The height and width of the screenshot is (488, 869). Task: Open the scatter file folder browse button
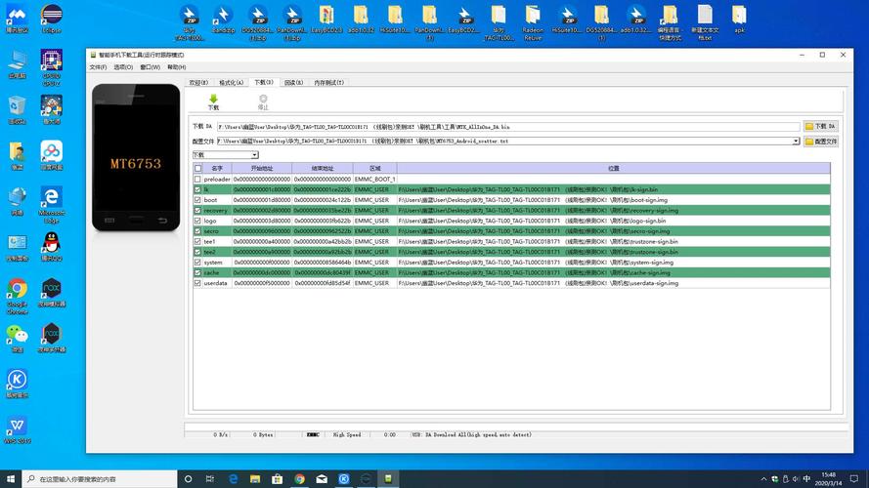tap(821, 142)
